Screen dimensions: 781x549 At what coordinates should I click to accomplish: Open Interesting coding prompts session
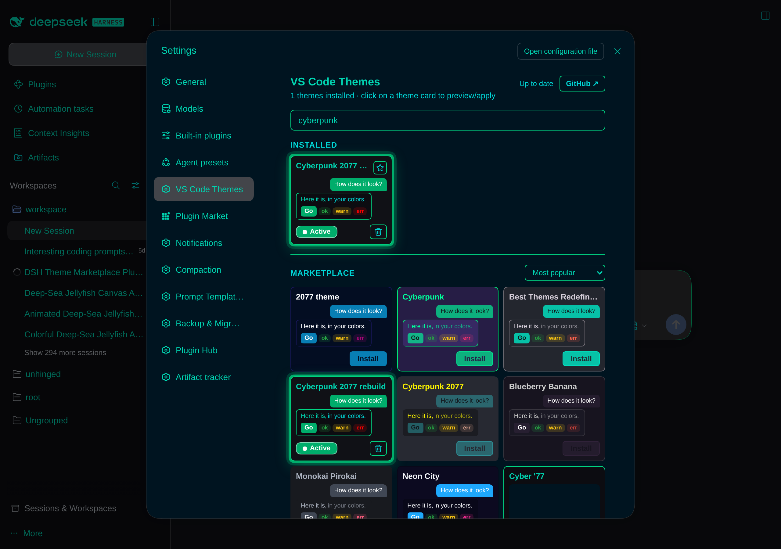point(79,252)
